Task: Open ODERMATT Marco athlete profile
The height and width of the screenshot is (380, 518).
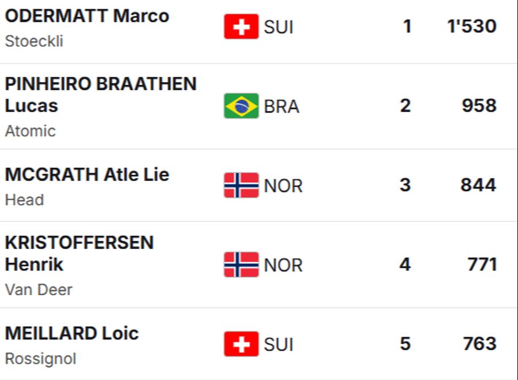Action: (x=87, y=16)
